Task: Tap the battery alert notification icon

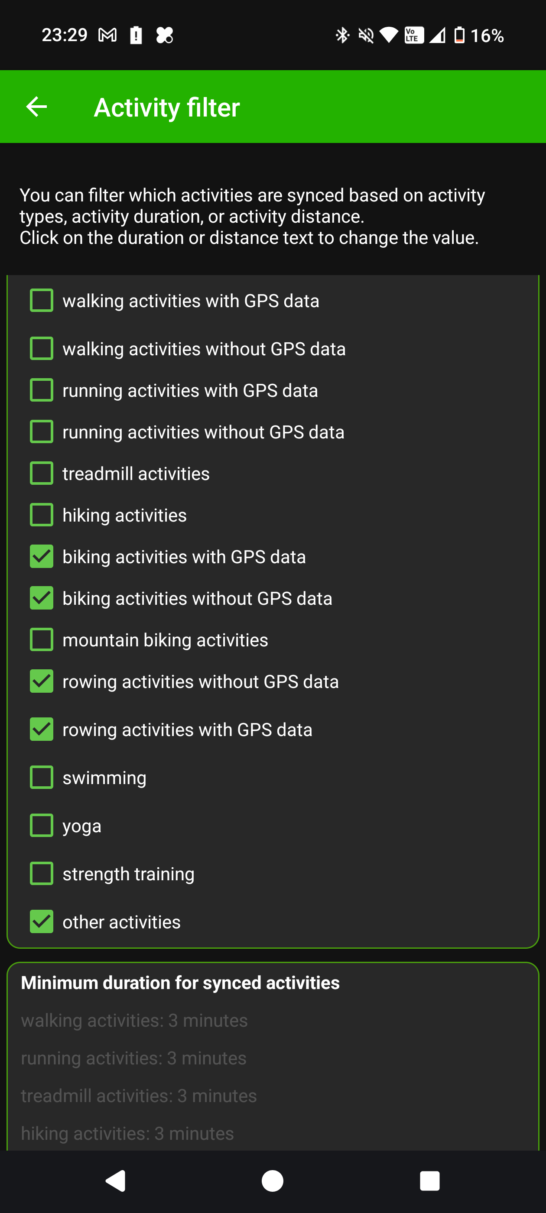Action: click(x=136, y=35)
